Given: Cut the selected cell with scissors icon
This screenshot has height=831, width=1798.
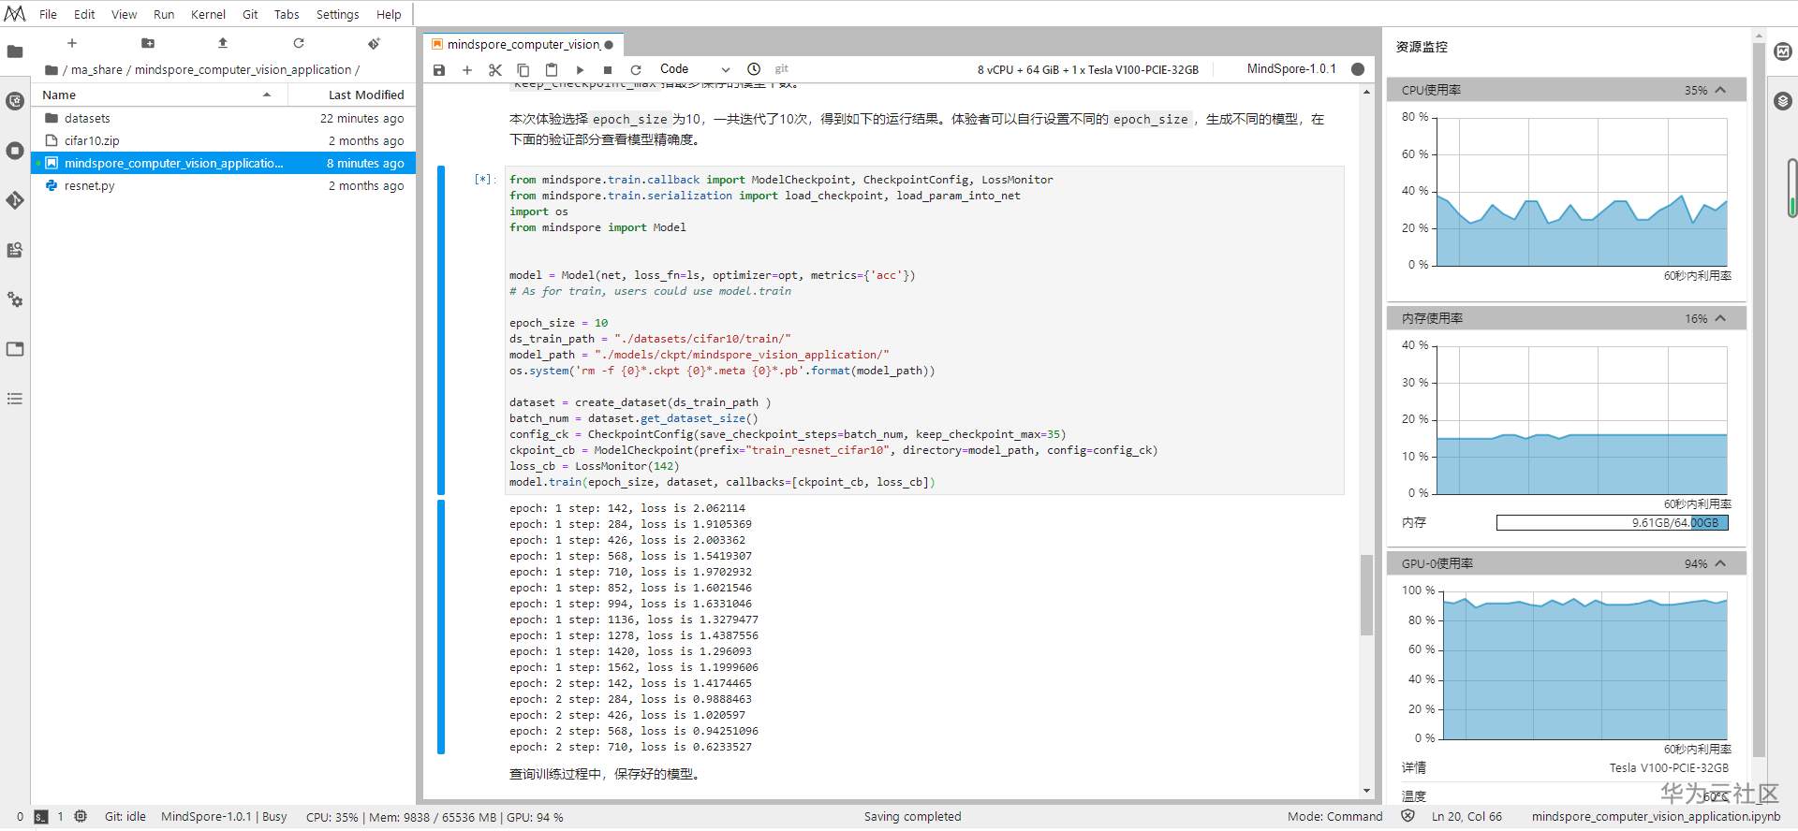Looking at the screenshot, I should point(495,70).
